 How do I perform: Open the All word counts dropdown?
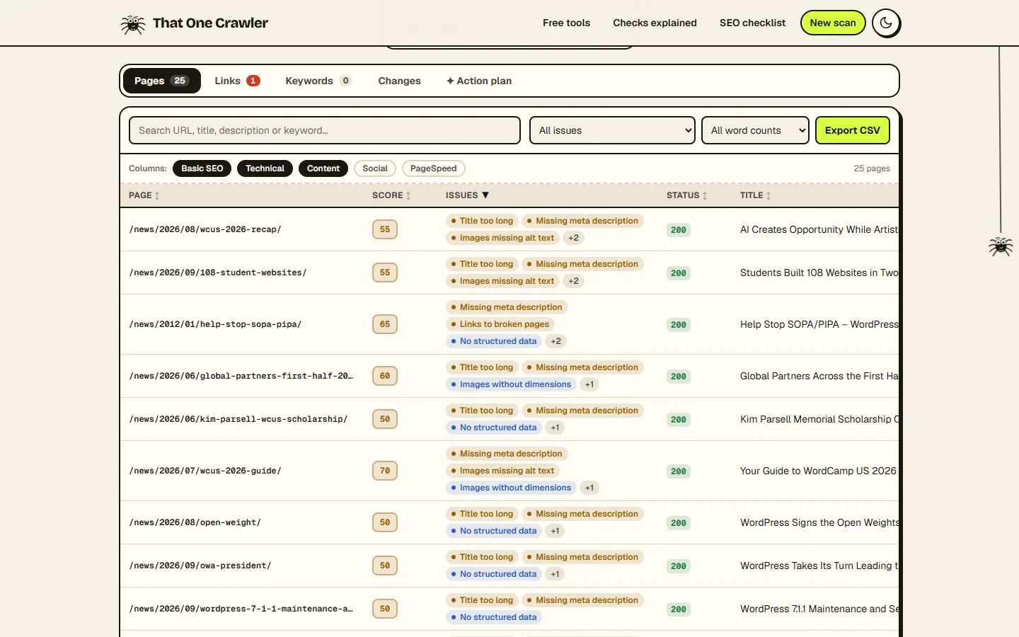pos(755,130)
